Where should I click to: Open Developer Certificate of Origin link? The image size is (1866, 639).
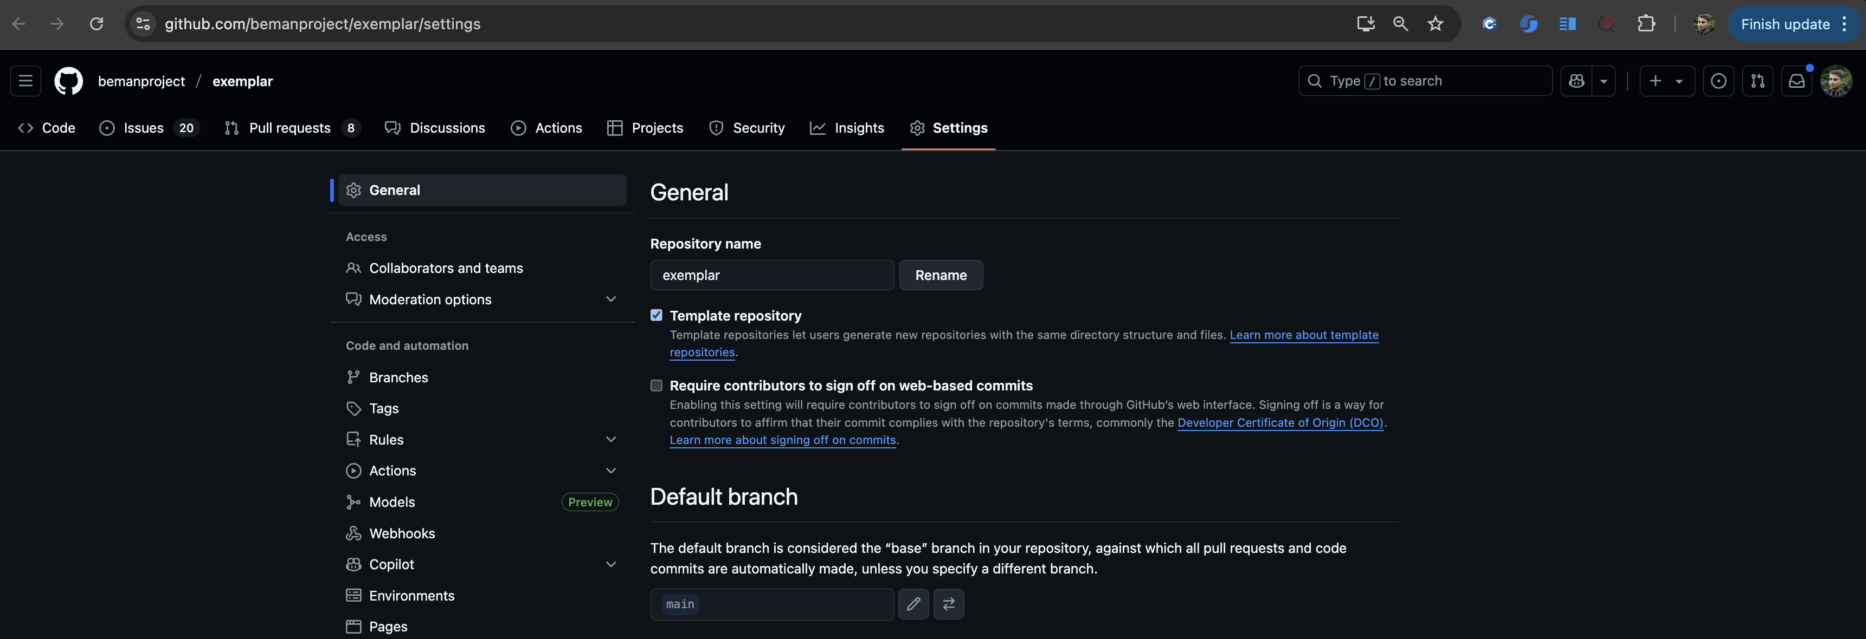tap(1280, 422)
